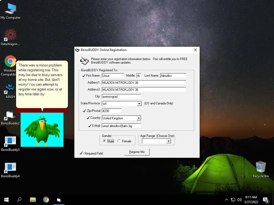Viewport: 274px width, 205px height.
Task: Open the Windows Start menu
Action: pyautogui.click(x=6, y=200)
